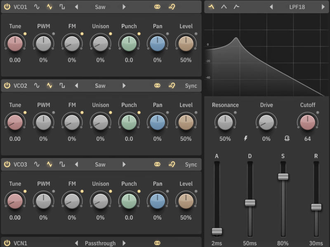Click VCO3 PWM knob
Viewport: 330px width, 247px height.
pyautogui.click(x=43, y=201)
